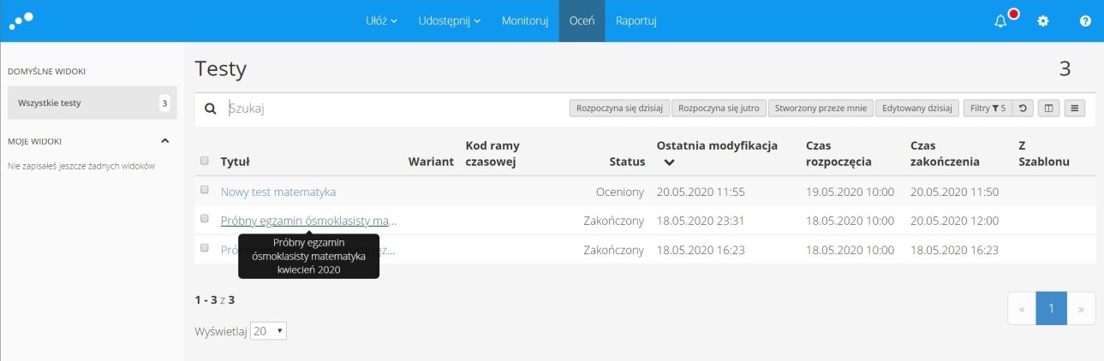This screenshot has width=1104, height=361.
Task: Click Wariant column header
Action: click(431, 162)
